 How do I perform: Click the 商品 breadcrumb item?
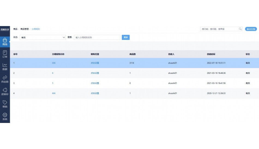click(15, 29)
